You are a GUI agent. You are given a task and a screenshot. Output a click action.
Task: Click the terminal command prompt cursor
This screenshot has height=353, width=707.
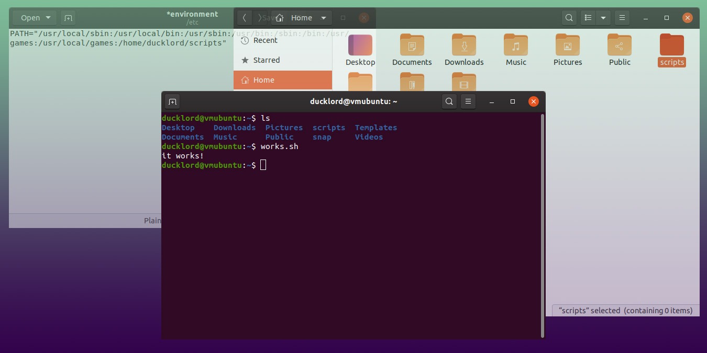263,165
